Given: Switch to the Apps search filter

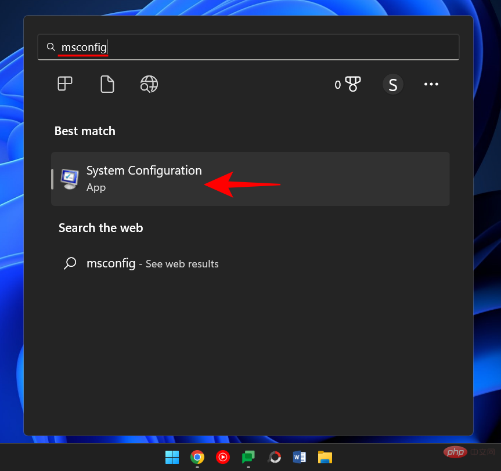Looking at the screenshot, I should click(x=65, y=84).
